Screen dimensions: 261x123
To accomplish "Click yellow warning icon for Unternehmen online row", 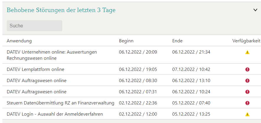I will pyautogui.click(x=247, y=52).
